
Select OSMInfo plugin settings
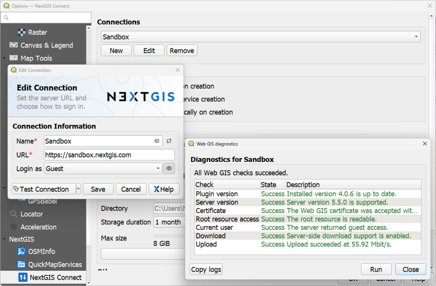pyautogui.click(x=41, y=251)
